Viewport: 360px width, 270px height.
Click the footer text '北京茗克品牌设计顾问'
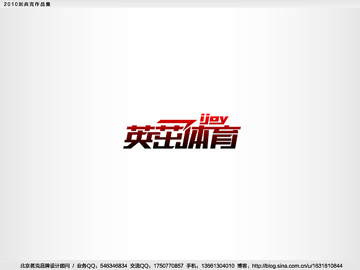(x=45, y=266)
